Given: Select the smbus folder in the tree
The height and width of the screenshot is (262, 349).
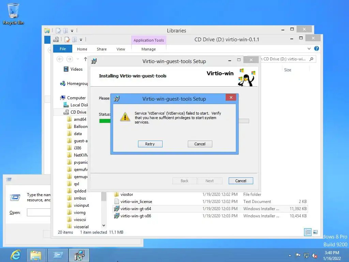Looking at the screenshot, I should point(77,198).
